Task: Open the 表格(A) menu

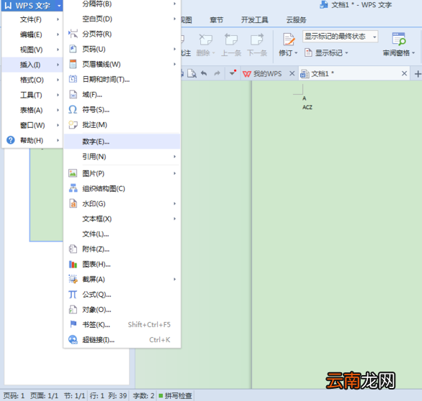Action: click(32, 110)
